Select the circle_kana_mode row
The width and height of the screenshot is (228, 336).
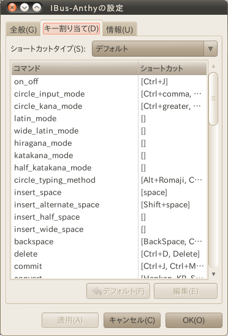pyautogui.click(x=109, y=106)
